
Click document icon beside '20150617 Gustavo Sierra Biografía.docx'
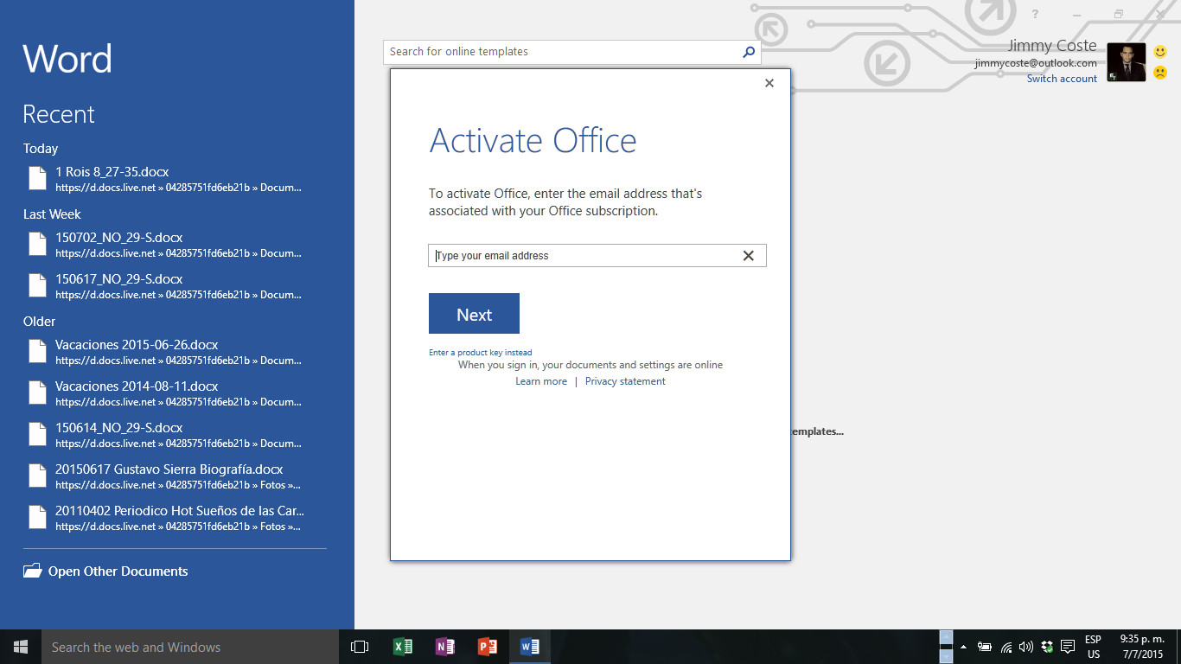tap(37, 476)
